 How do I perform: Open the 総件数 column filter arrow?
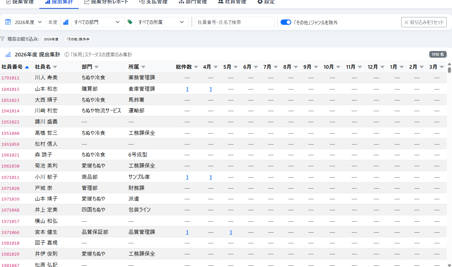[196, 67]
